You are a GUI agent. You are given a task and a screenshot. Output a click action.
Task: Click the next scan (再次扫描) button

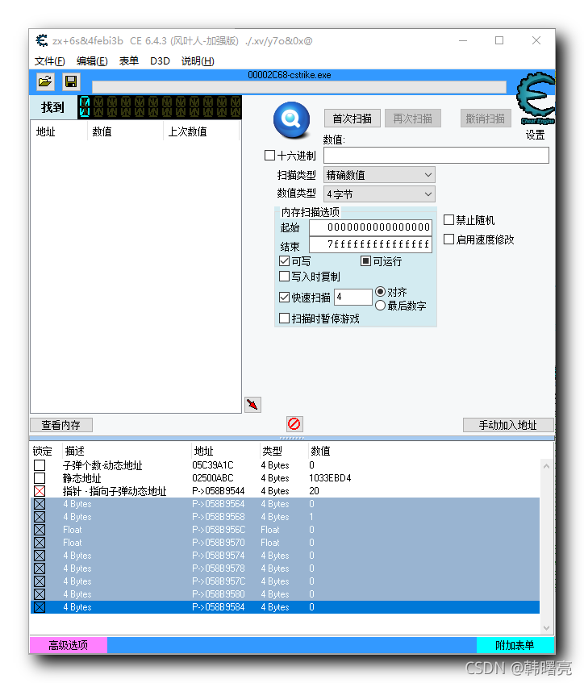coord(413,118)
